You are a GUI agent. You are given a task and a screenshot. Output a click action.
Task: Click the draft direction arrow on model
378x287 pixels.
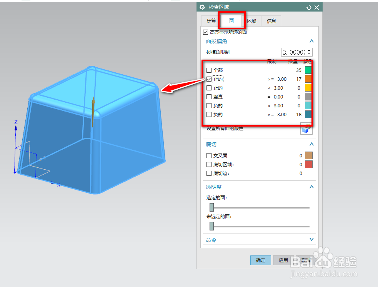pos(93,112)
